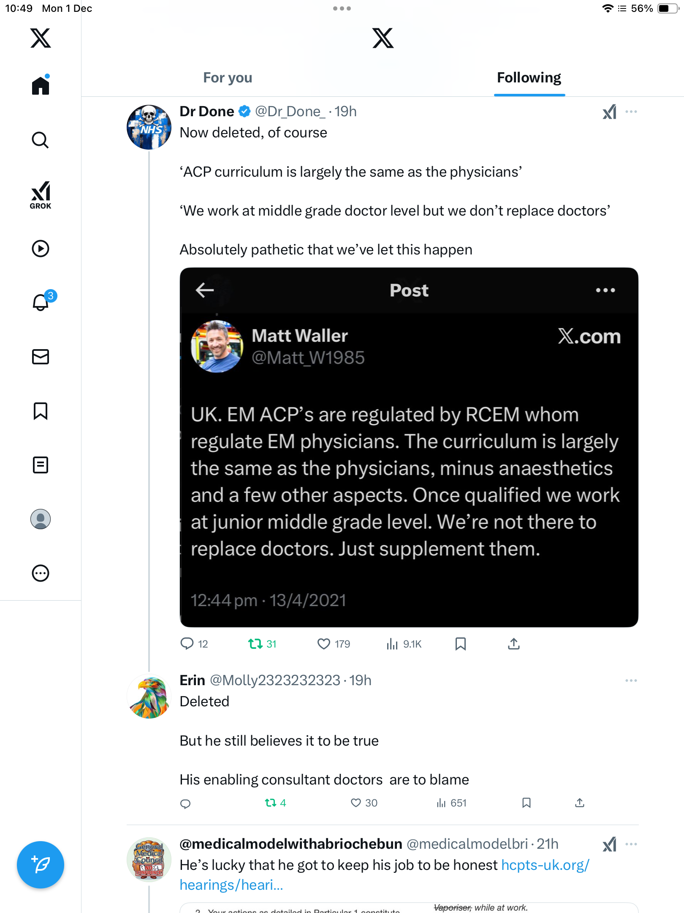684x913 pixels.
Task: Open more options on Erin's reply
Action: coord(631,681)
